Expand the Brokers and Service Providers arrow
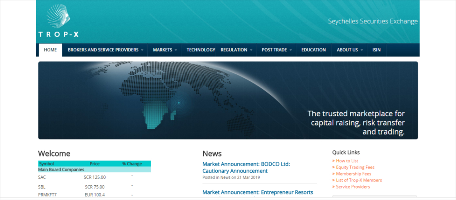Image resolution: width=456 pixels, height=200 pixels. (x=142, y=50)
